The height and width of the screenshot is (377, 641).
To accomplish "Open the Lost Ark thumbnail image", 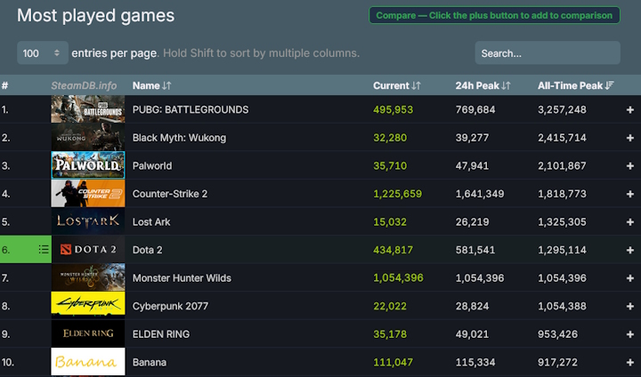I will click(88, 221).
